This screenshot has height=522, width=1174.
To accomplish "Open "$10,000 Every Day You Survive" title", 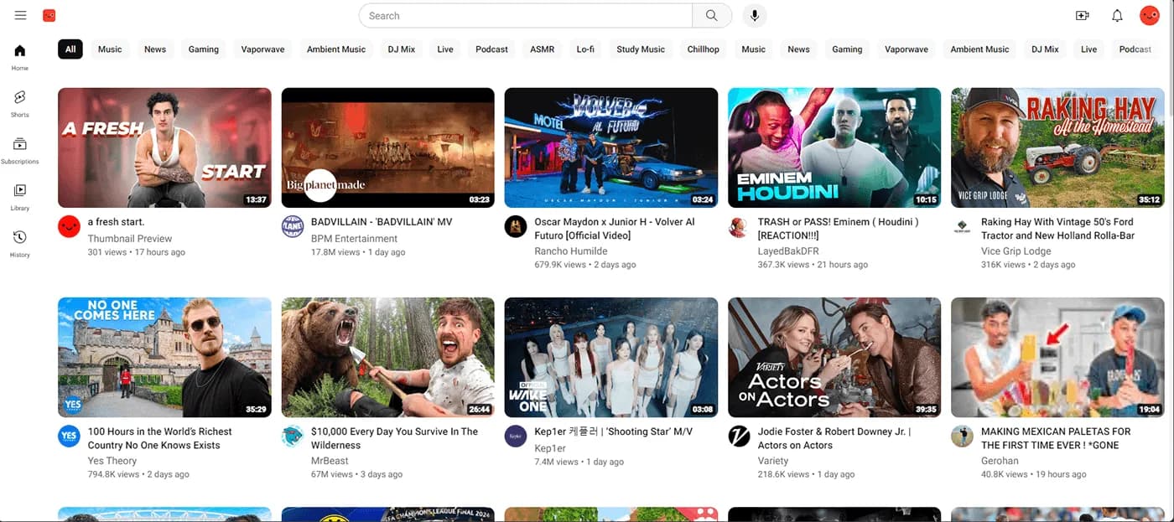I will click(394, 438).
